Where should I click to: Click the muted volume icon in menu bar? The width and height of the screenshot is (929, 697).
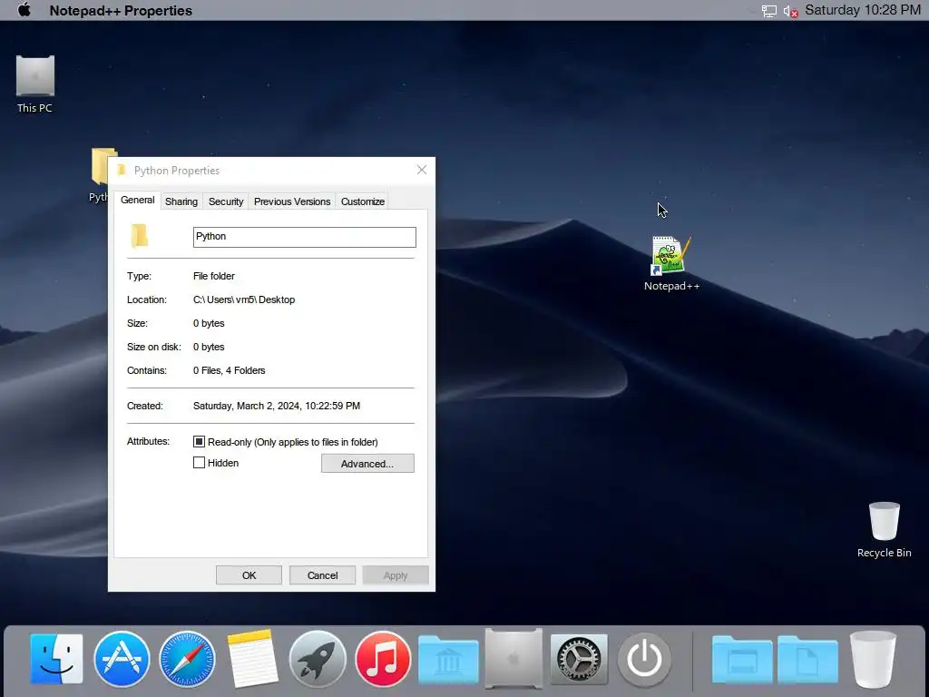pyautogui.click(x=791, y=11)
